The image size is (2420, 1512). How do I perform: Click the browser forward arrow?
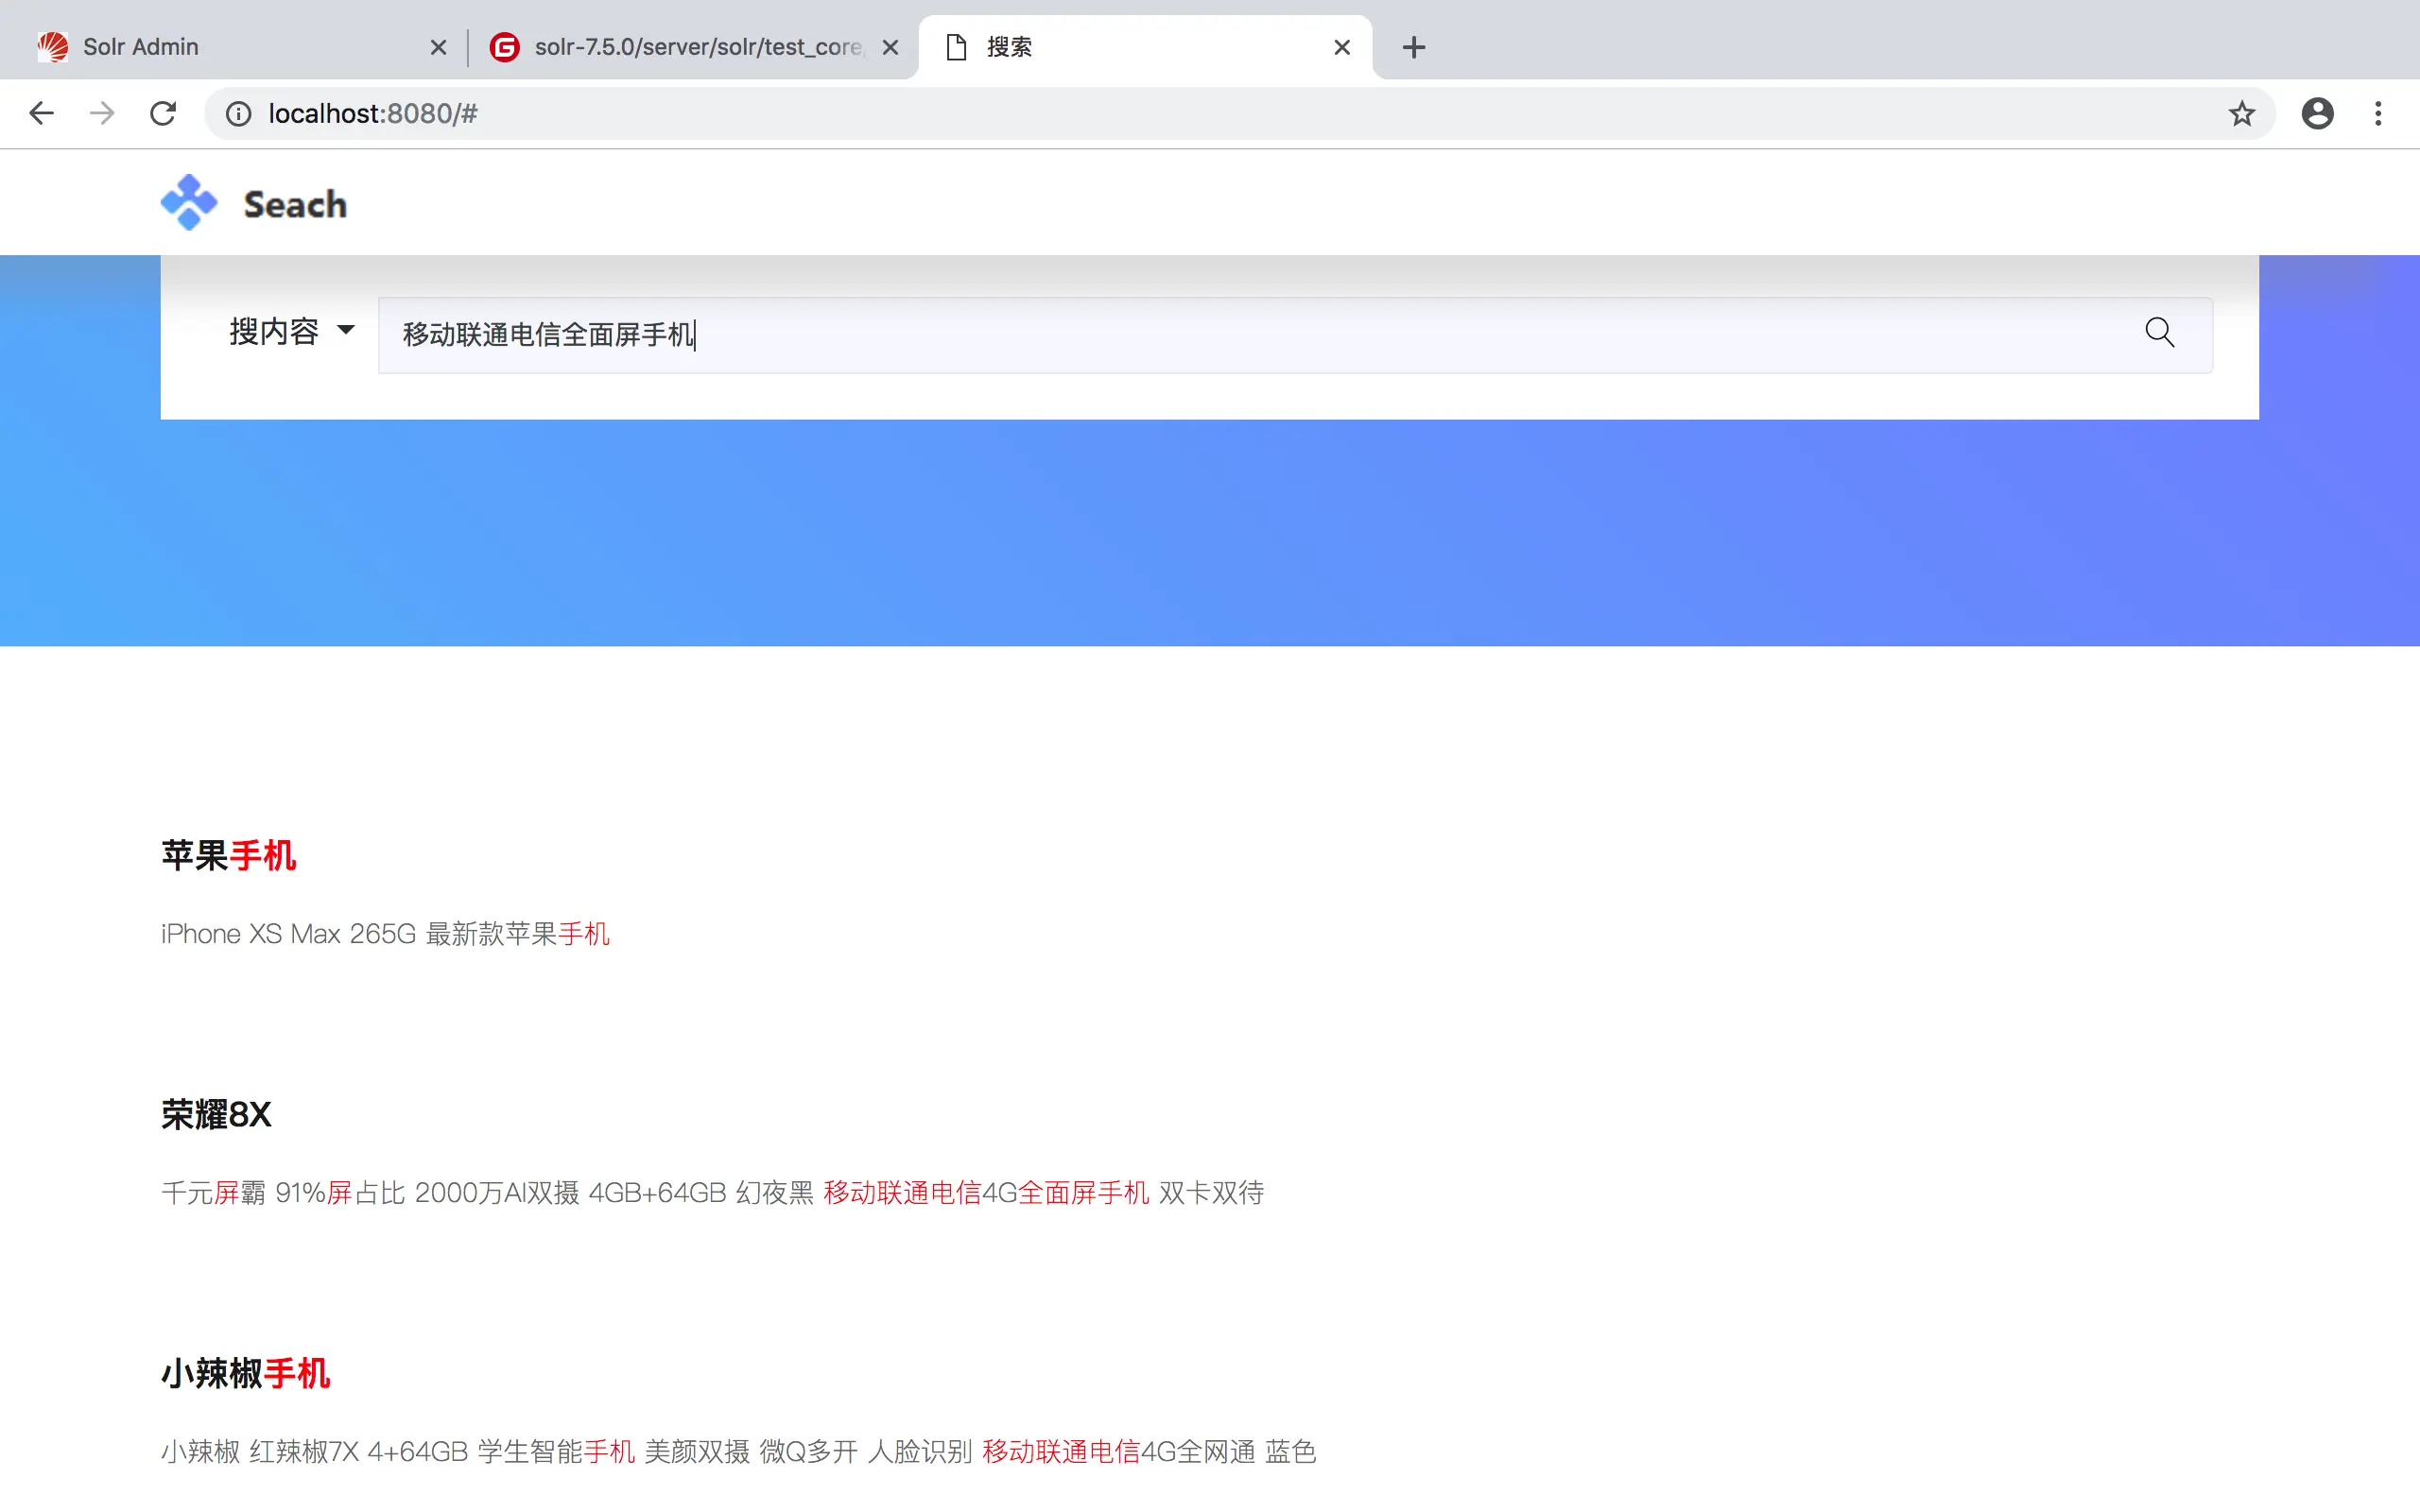[x=102, y=113]
